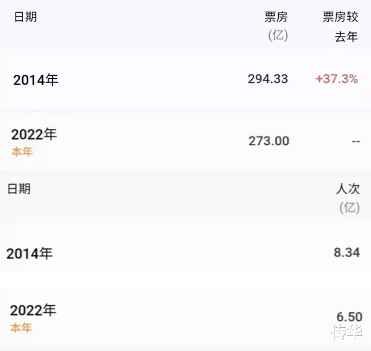This screenshot has height=351, width=371.
Task: Click the 273.00 box office value
Action: (x=269, y=141)
